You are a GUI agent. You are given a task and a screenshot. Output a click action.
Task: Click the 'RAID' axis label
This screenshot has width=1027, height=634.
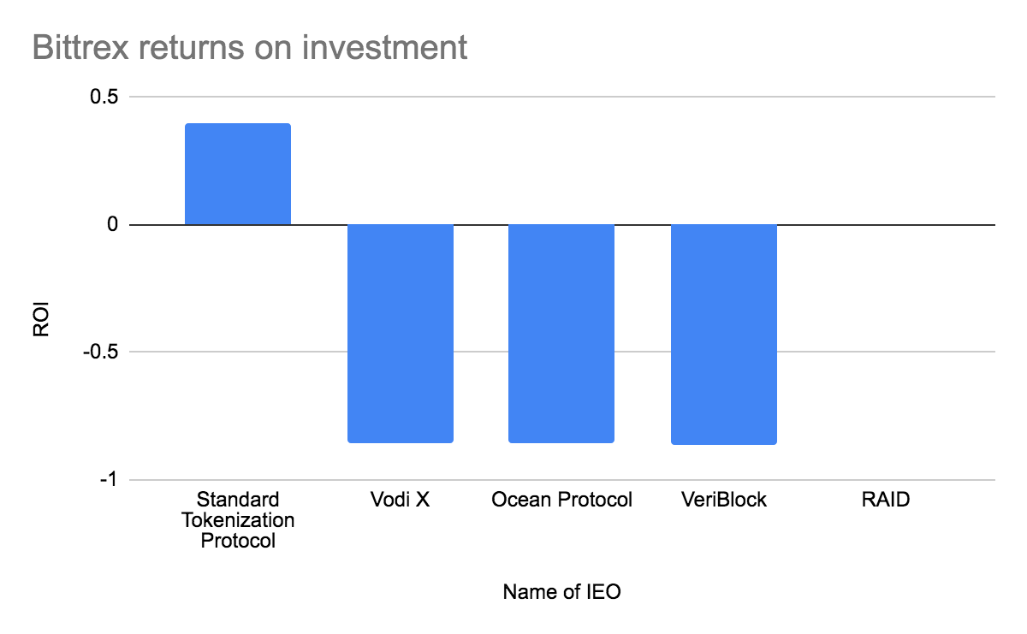click(886, 500)
